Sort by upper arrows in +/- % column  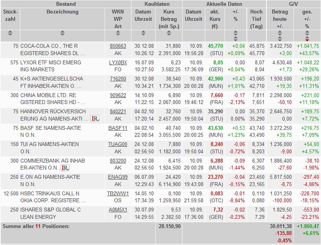pos(236,33)
